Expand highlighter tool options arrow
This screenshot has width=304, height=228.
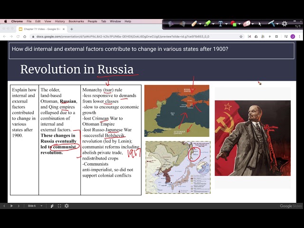pyautogui.click(x=213, y=24)
